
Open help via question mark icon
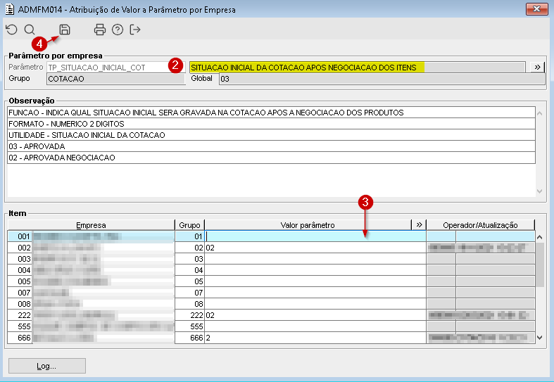pos(118,30)
